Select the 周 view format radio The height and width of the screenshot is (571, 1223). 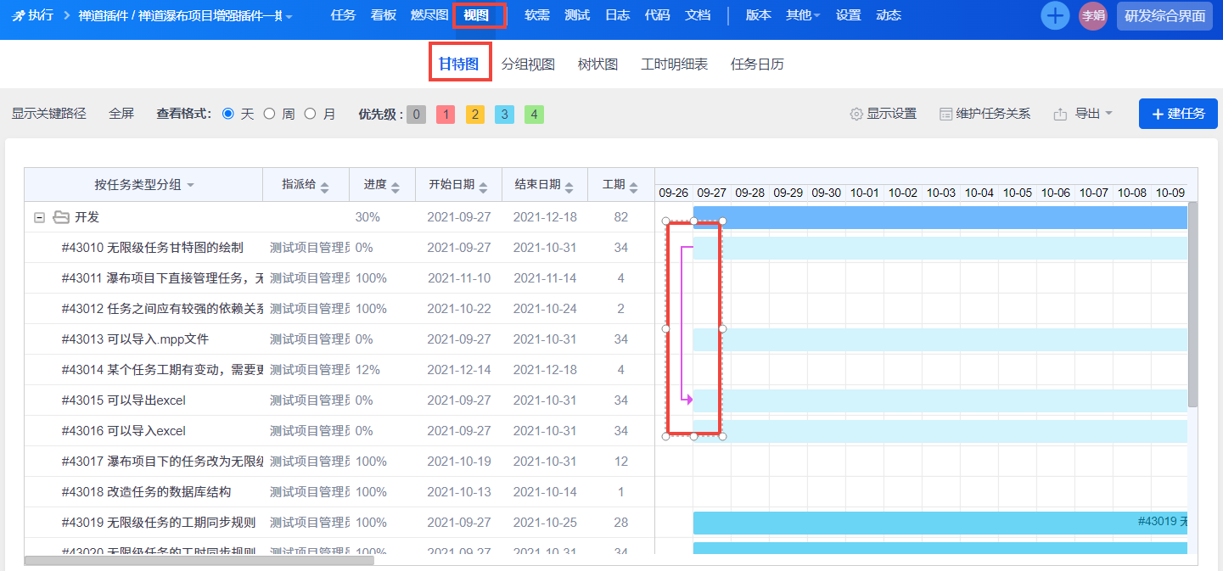pos(269,114)
